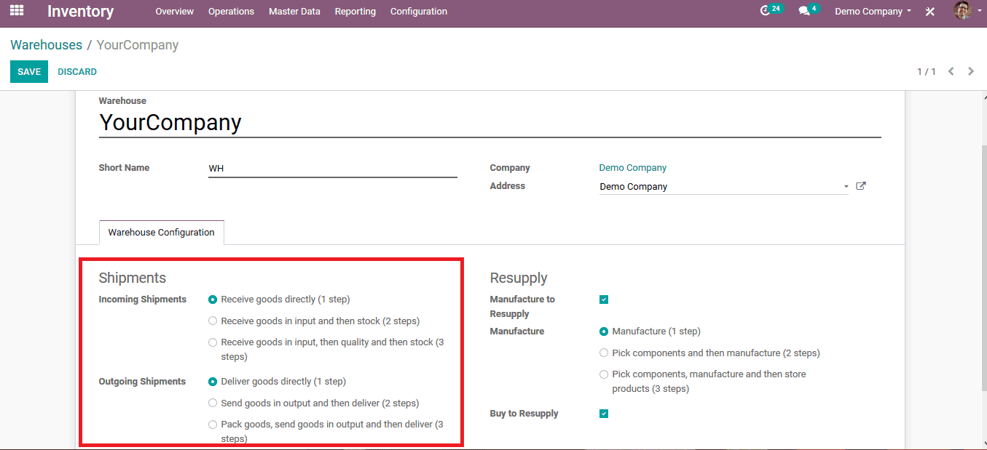Open the Operations menu
This screenshot has height=450, width=987.
(231, 12)
